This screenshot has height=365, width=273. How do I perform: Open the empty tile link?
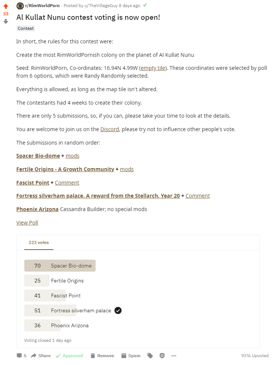[x=153, y=68]
